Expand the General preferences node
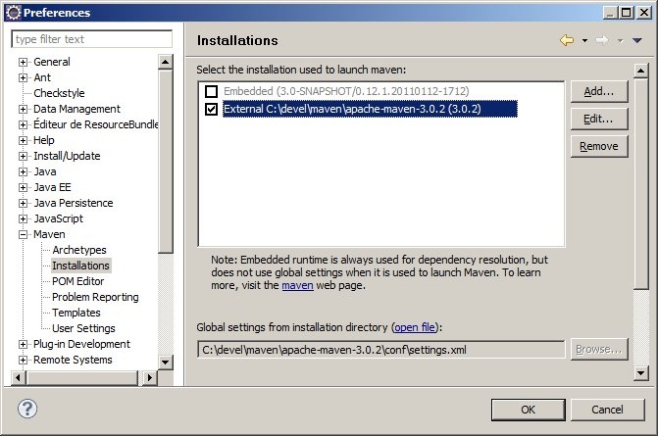Viewport: 658px width, 436px height. pyautogui.click(x=23, y=62)
